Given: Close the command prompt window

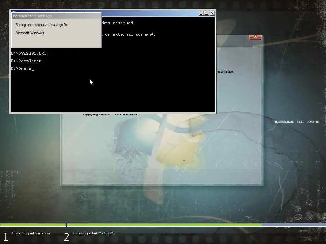Looking at the screenshot, I should (x=212, y=13).
